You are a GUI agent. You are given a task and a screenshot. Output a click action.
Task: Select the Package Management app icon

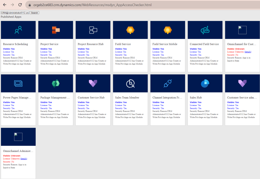56,83
